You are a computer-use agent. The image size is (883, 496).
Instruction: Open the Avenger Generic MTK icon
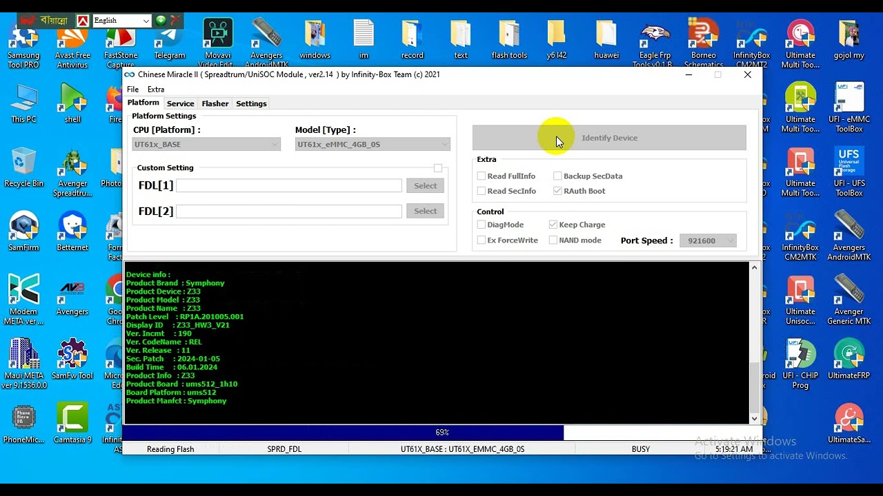tap(849, 300)
